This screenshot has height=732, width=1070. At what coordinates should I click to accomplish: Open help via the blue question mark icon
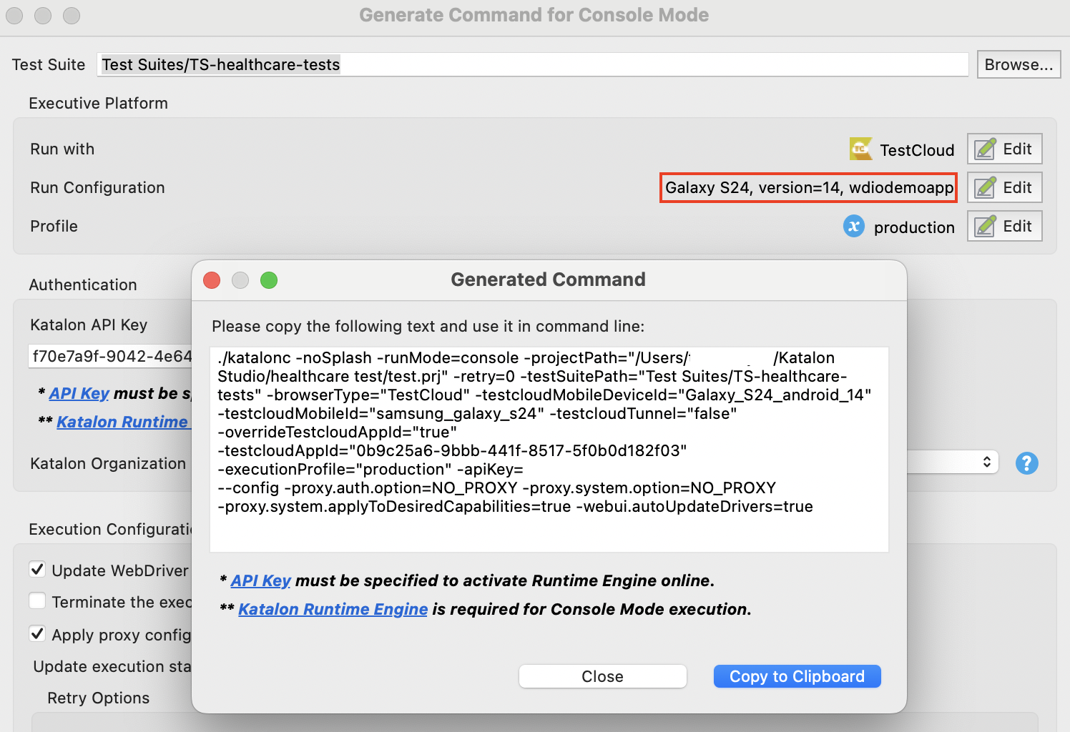point(1026,463)
